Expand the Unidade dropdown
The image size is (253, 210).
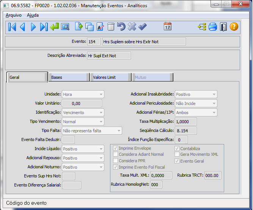pos(101,94)
